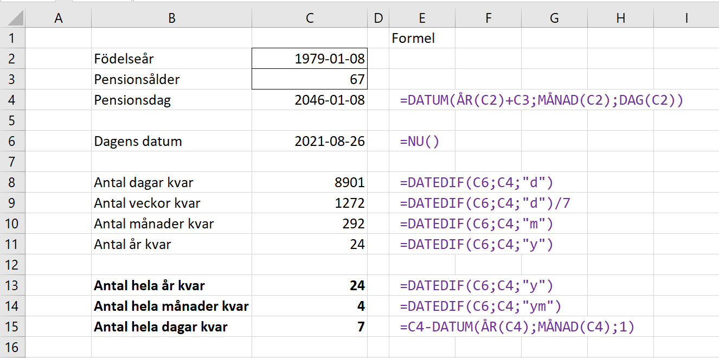Click the pension age cell containing 67

(x=310, y=80)
